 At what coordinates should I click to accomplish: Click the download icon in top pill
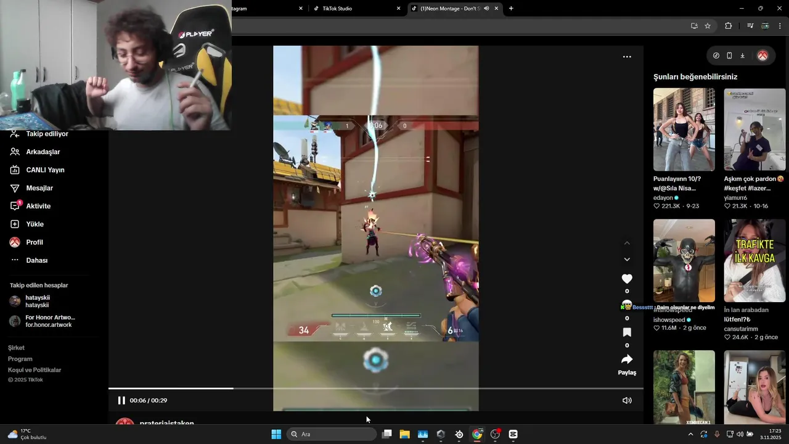pyautogui.click(x=743, y=55)
